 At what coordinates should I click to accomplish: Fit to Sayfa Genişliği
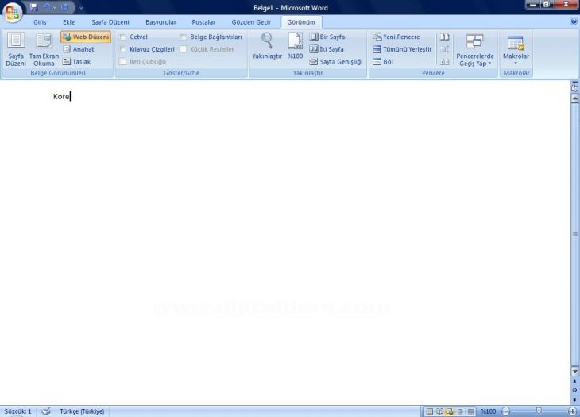[336, 62]
